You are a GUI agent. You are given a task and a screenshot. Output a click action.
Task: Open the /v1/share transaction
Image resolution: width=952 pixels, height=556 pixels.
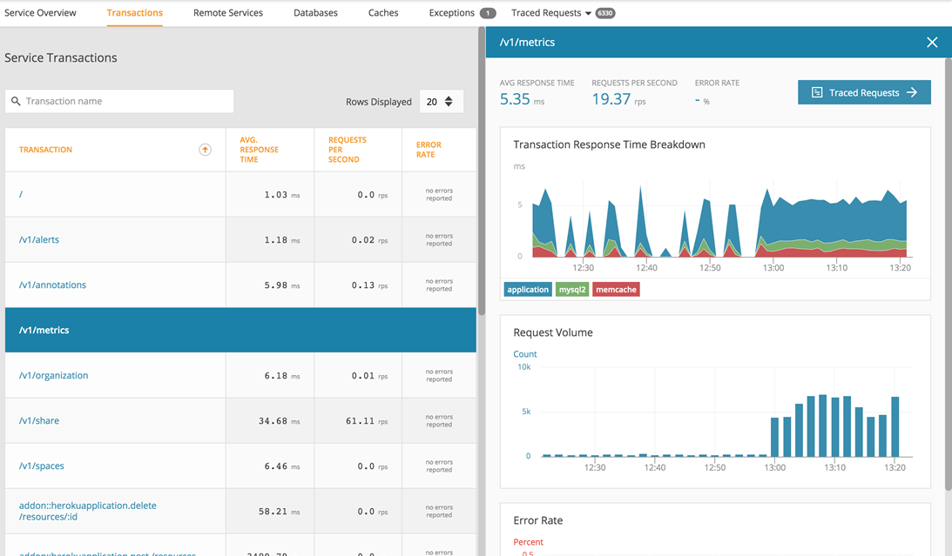(39, 421)
